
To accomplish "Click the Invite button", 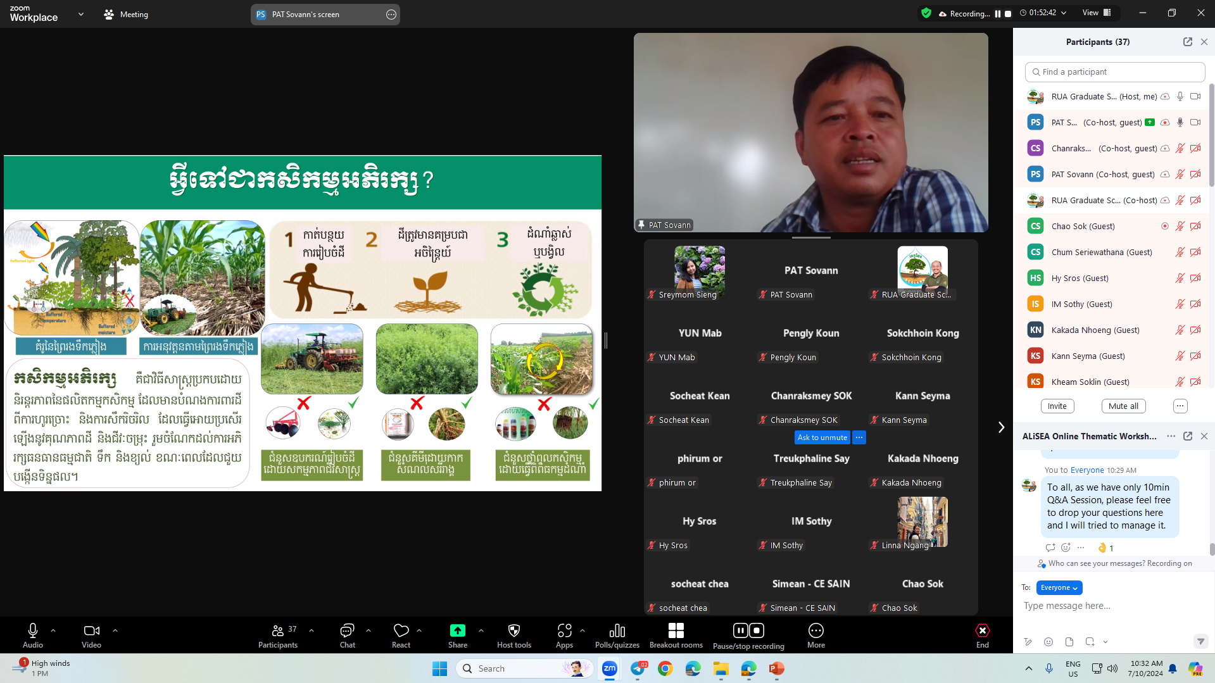I will coord(1057,406).
